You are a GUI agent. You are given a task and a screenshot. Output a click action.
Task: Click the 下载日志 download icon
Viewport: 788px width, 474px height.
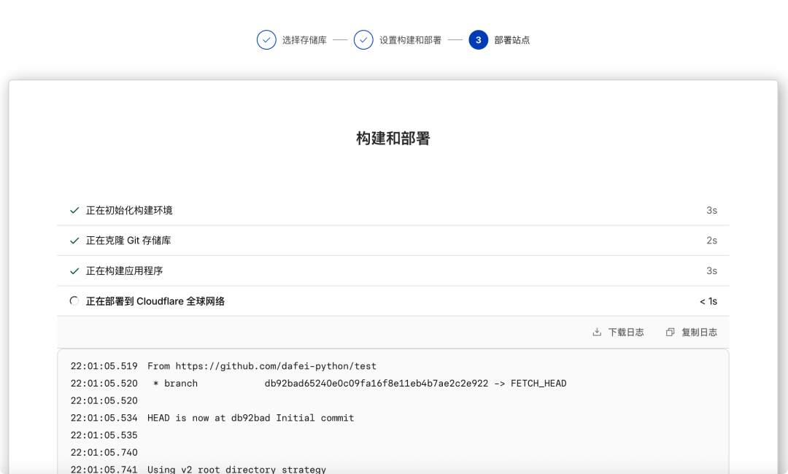point(597,332)
